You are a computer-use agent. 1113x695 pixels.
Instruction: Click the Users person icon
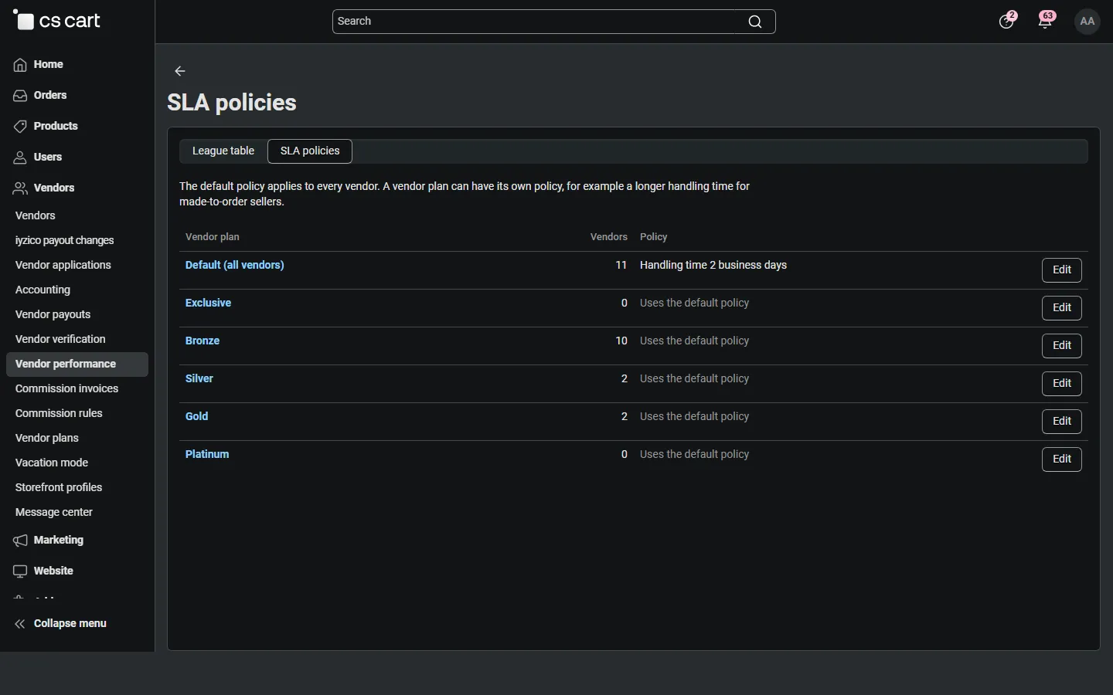[x=20, y=158]
